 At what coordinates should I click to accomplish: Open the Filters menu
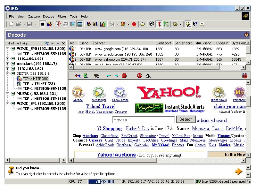point(62,16)
